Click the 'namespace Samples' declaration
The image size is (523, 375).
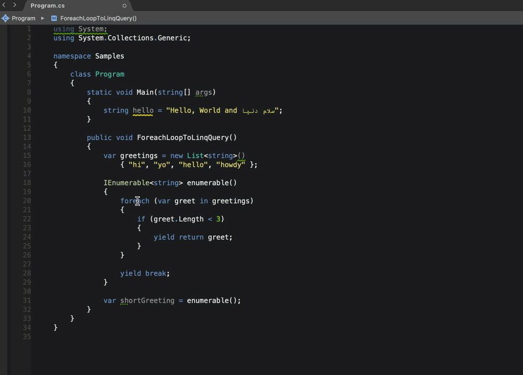pyautogui.click(x=89, y=56)
